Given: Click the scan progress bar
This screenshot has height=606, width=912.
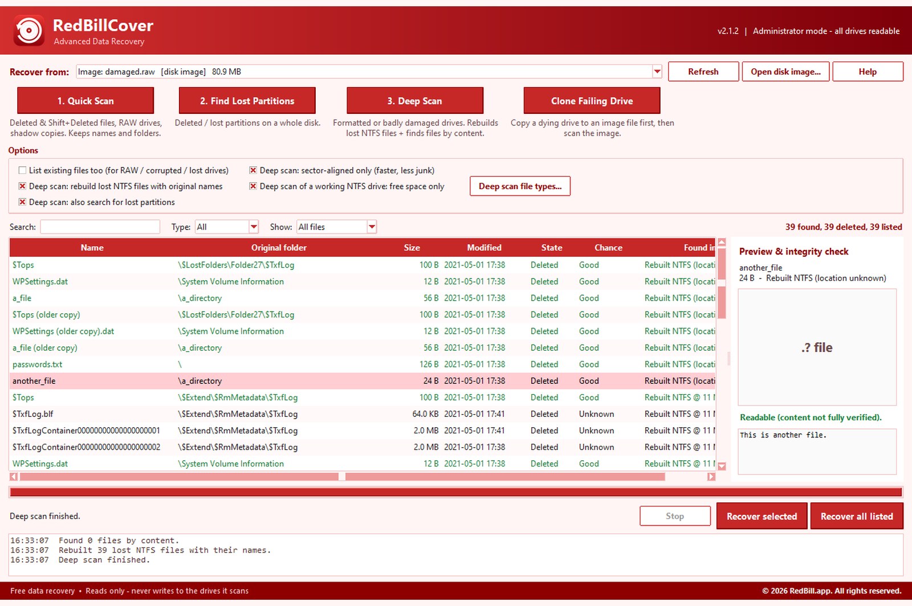Looking at the screenshot, I should 456,492.
